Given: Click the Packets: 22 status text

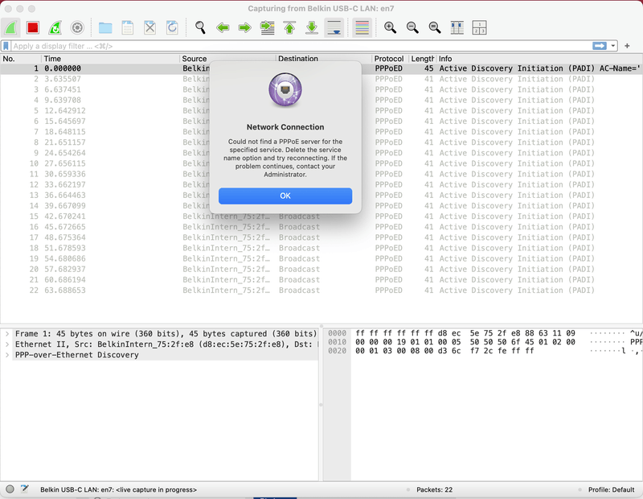Looking at the screenshot, I should [x=434, y=489].
